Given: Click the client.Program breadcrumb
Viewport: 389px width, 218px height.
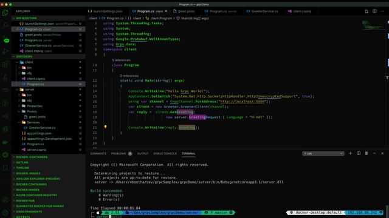Looking at the screenshot, I should point(159,18).
